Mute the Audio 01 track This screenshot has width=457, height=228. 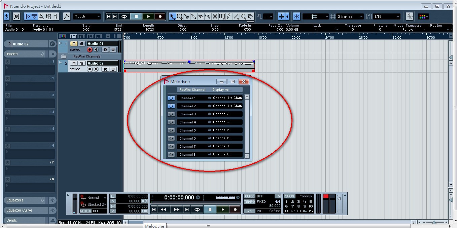[x=73, y=44]
